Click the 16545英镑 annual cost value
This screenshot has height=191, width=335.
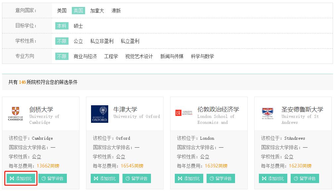tap(132, 166)
